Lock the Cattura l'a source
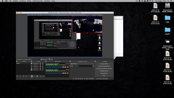 43,68
